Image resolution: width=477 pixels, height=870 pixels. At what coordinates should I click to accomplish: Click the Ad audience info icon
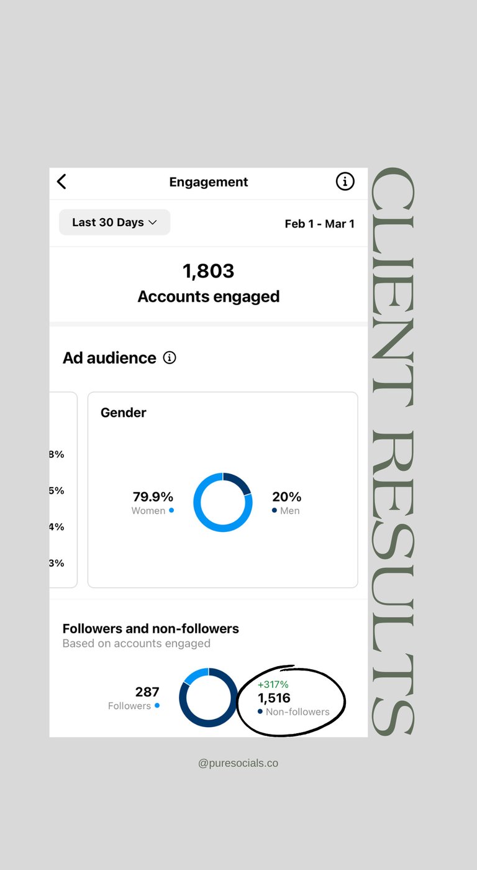(x=170, y=358)
